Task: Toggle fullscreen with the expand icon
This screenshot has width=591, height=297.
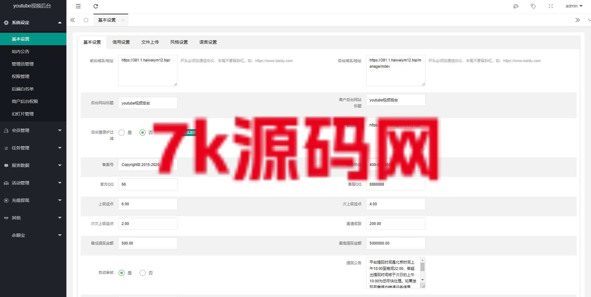Action: pyautogui.click(x=551, y=6)
